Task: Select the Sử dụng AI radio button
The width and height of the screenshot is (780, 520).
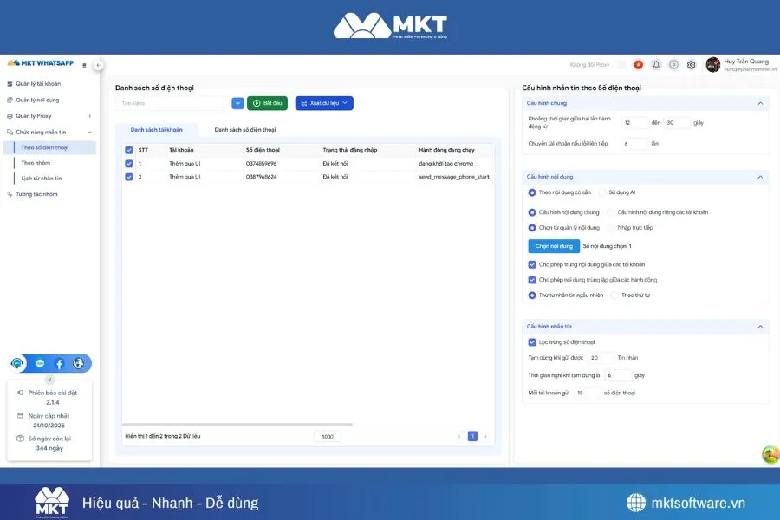Action: pyautogui.click(x=601, y=192)
